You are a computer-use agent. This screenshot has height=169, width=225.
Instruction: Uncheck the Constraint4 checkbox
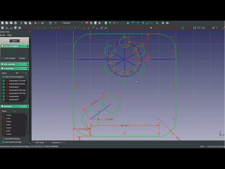tap(4, 90)
